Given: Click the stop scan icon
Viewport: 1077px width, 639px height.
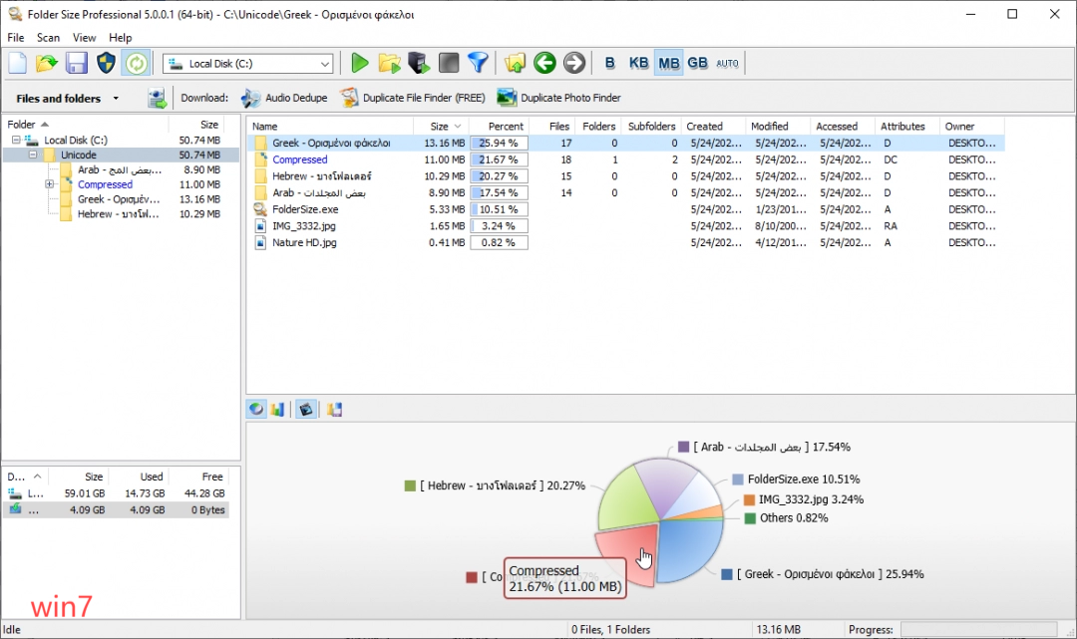Looking at the screenshot, I should pos(448,62).
